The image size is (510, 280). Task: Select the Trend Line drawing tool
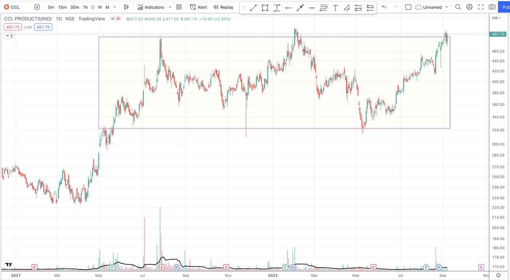click(253, 8)
